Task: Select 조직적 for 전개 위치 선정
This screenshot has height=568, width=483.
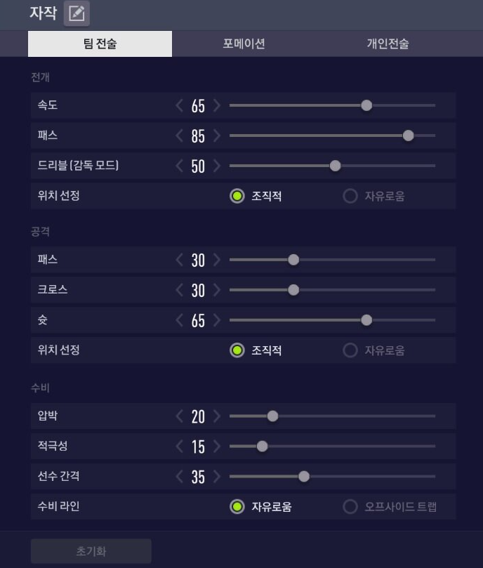Action: point(237,196)
